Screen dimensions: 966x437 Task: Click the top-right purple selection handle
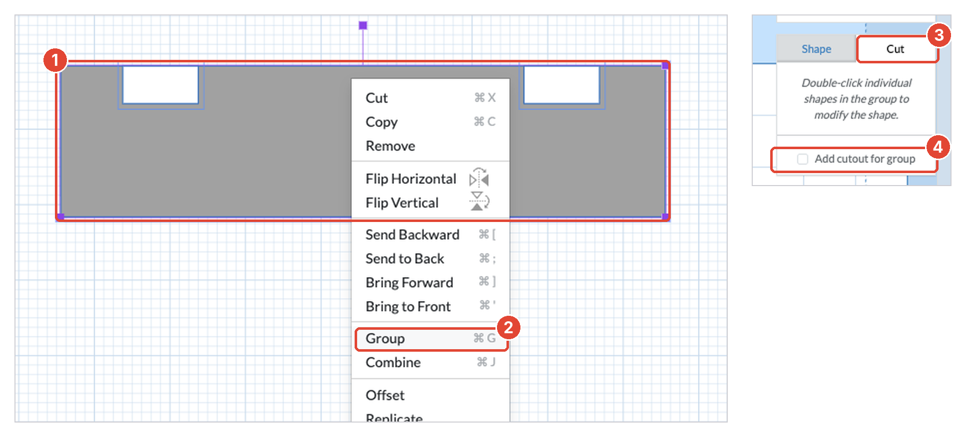pos(665,65)
